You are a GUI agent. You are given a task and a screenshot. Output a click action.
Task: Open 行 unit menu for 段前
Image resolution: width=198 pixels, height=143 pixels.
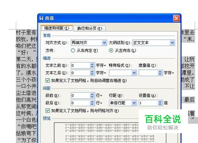click(x=99, y=95)
